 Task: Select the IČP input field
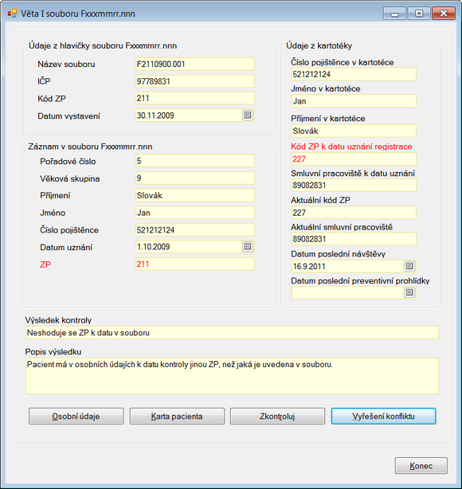[x=195, y=81]
